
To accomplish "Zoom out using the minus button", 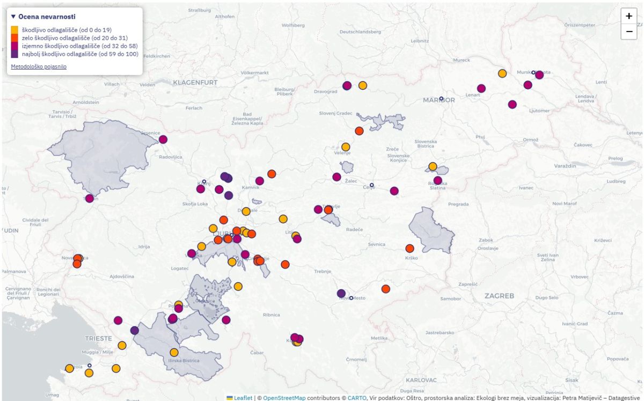I will click(x=628, y=32).
